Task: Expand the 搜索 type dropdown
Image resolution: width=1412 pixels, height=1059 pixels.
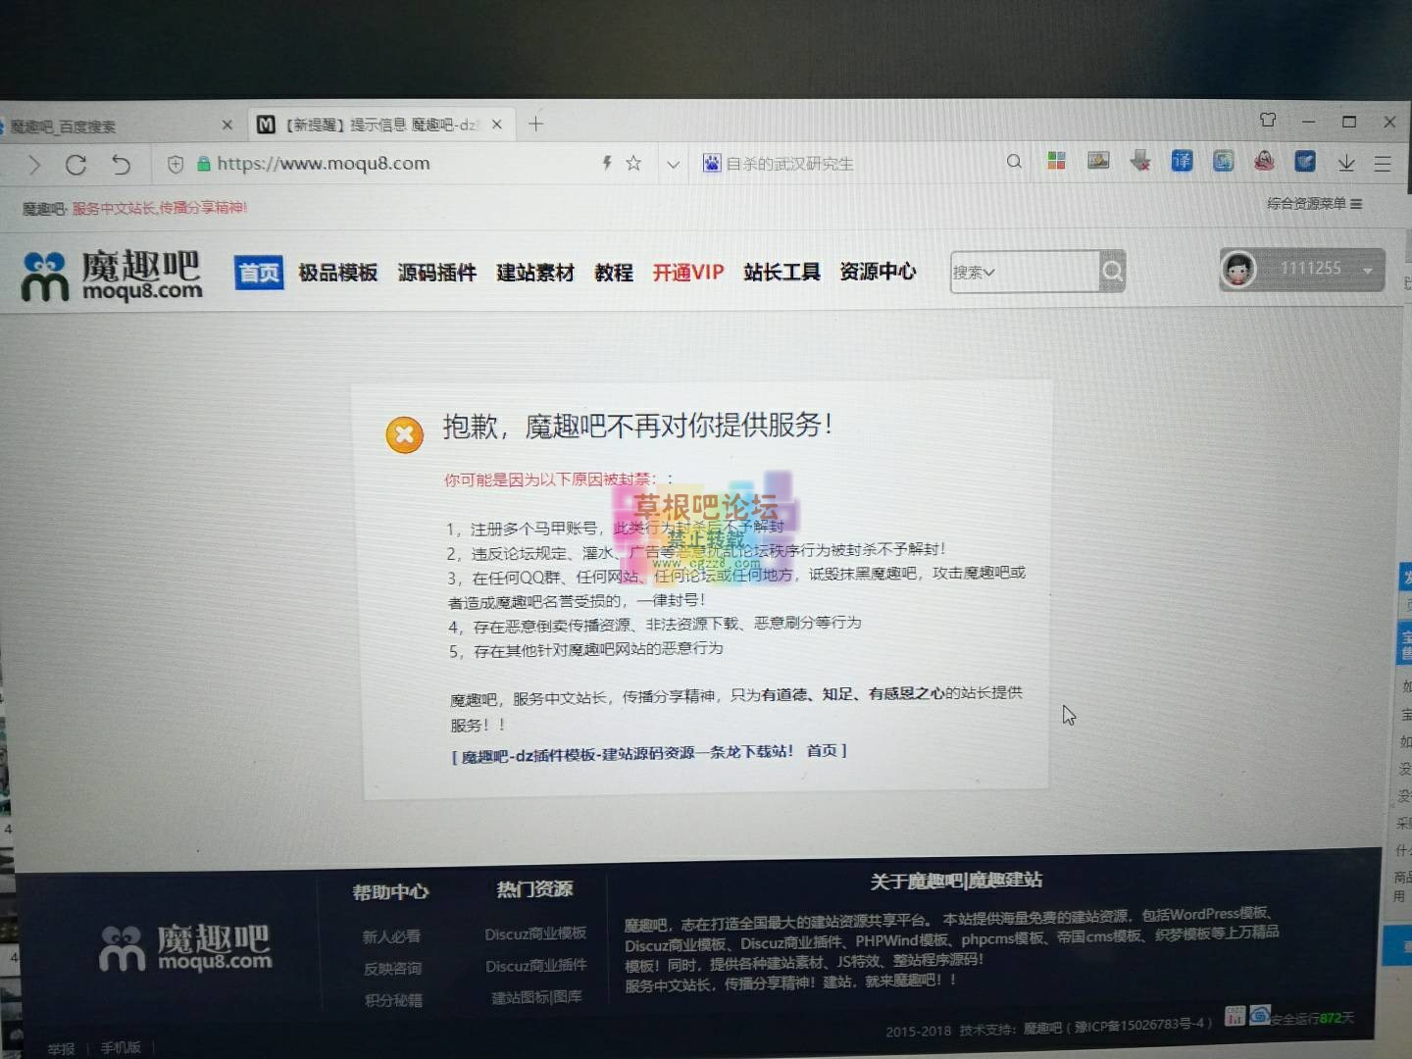Action: (x=974, y=273)
